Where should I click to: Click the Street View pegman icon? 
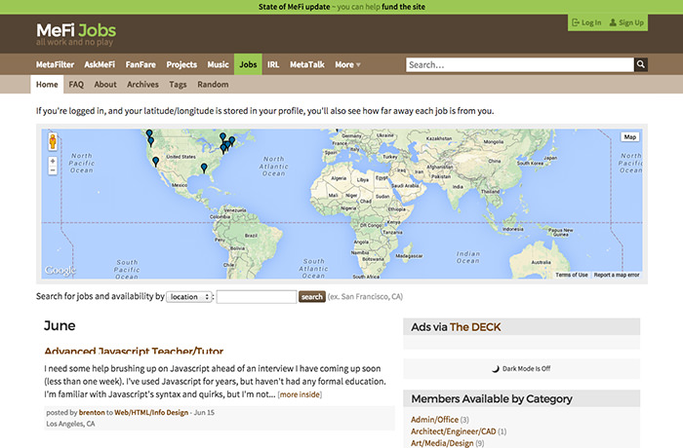(x=53, y=141)
